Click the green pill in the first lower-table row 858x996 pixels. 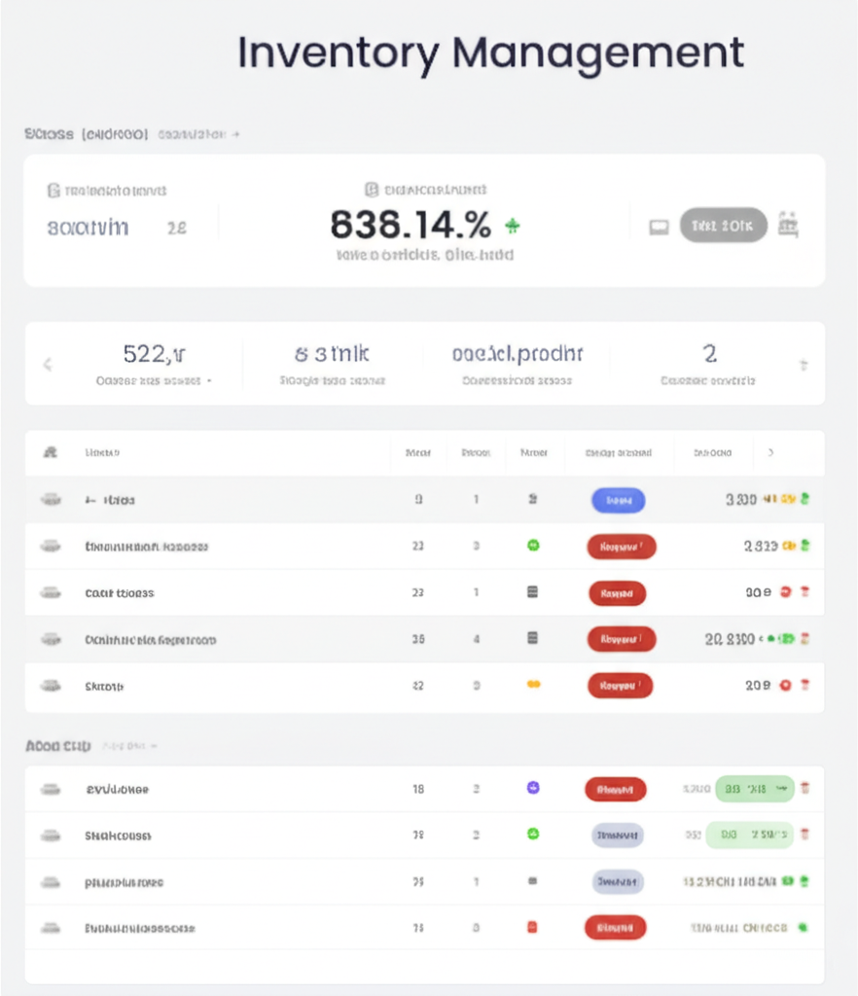pyautogui.click(x=755, y=789)
